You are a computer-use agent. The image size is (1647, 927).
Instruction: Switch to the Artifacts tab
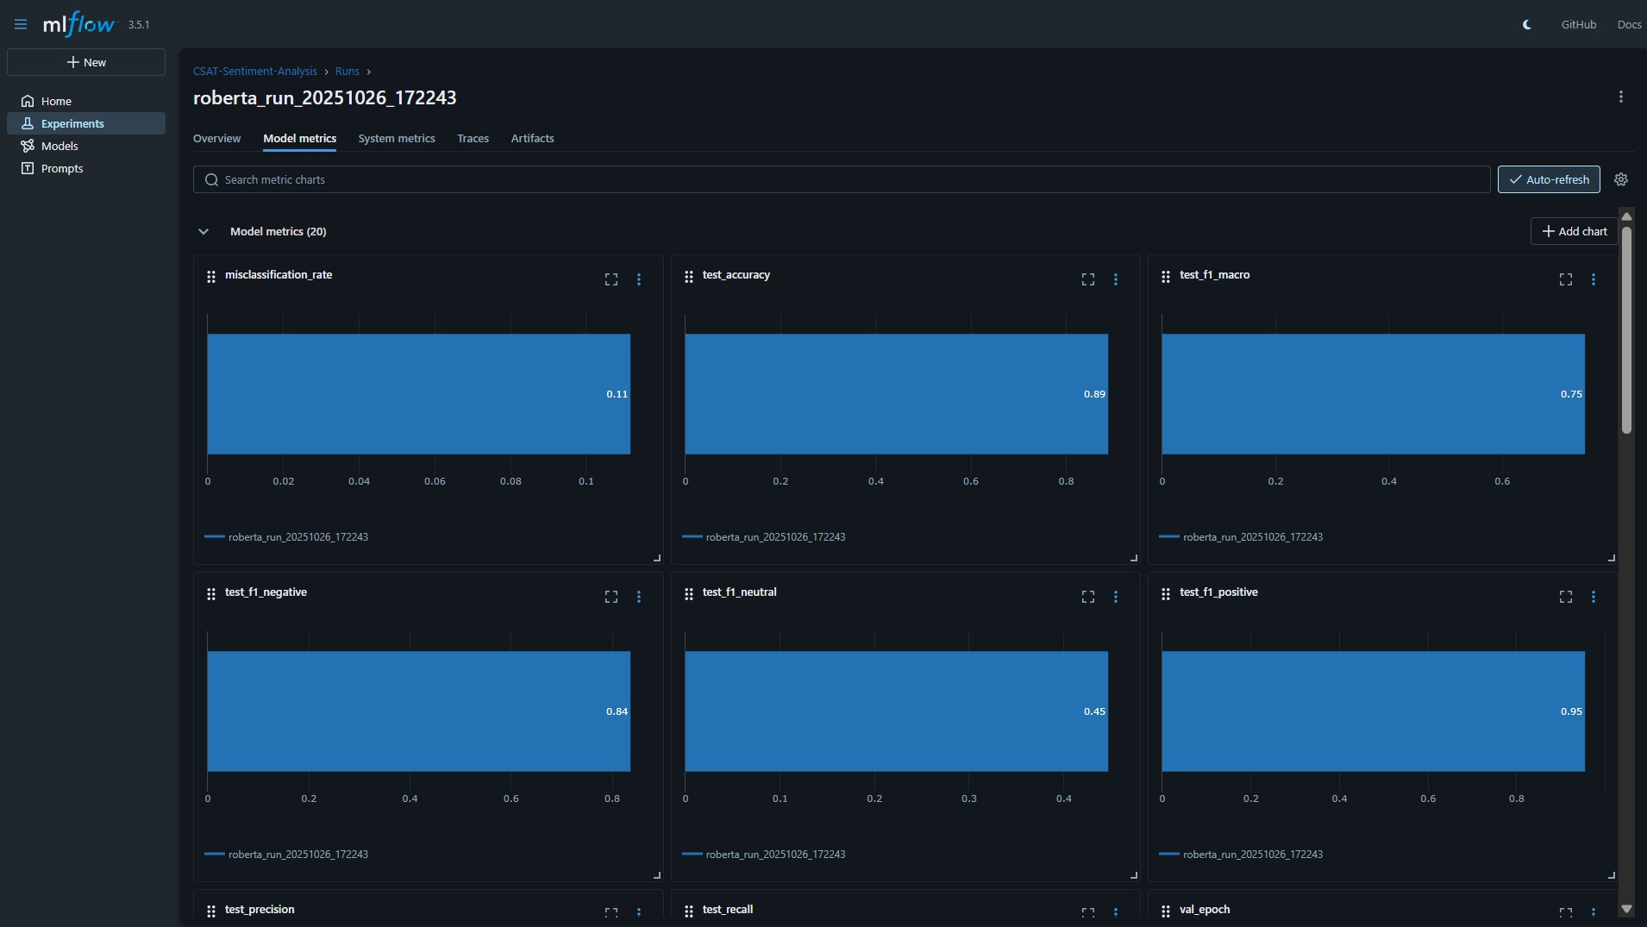pos(532,138)
